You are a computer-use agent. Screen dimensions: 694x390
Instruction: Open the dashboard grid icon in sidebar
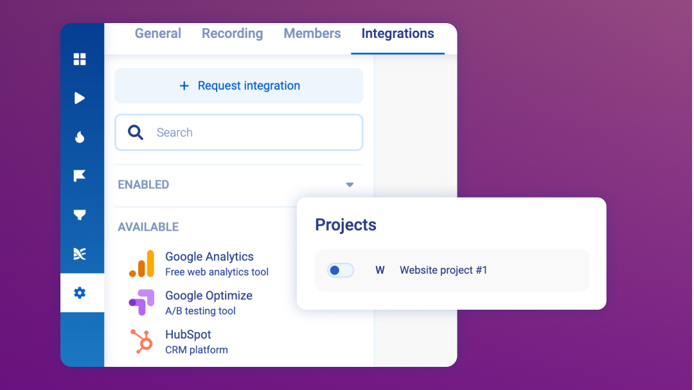click(x=80, y=59)
